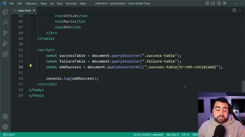Toggle the bottom panel layout icon
Screen dimensions: 245x137
click(213, 3)
